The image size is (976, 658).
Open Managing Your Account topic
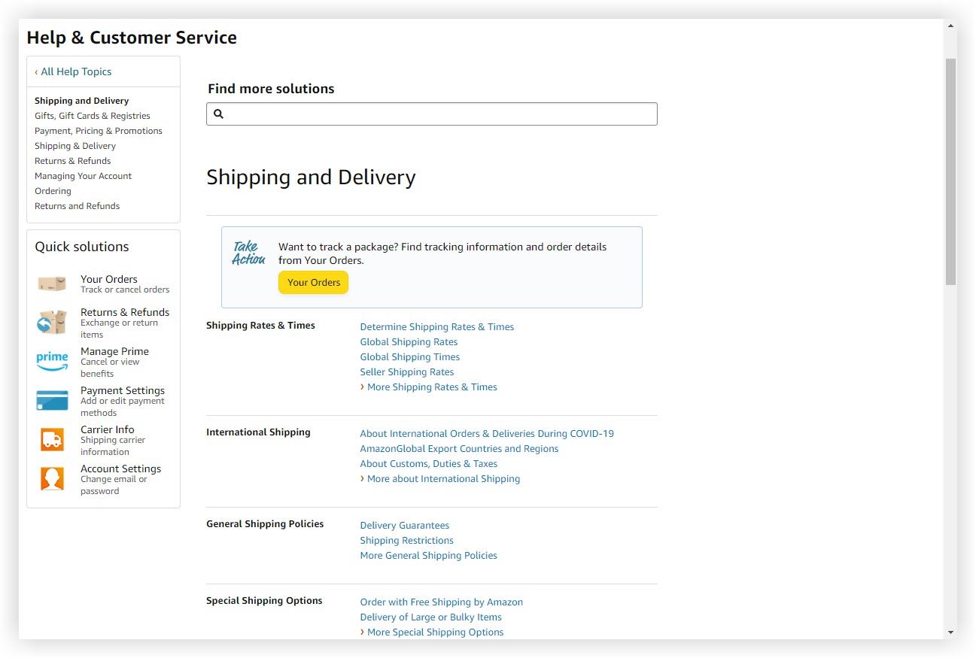click(x=84, y=176)
